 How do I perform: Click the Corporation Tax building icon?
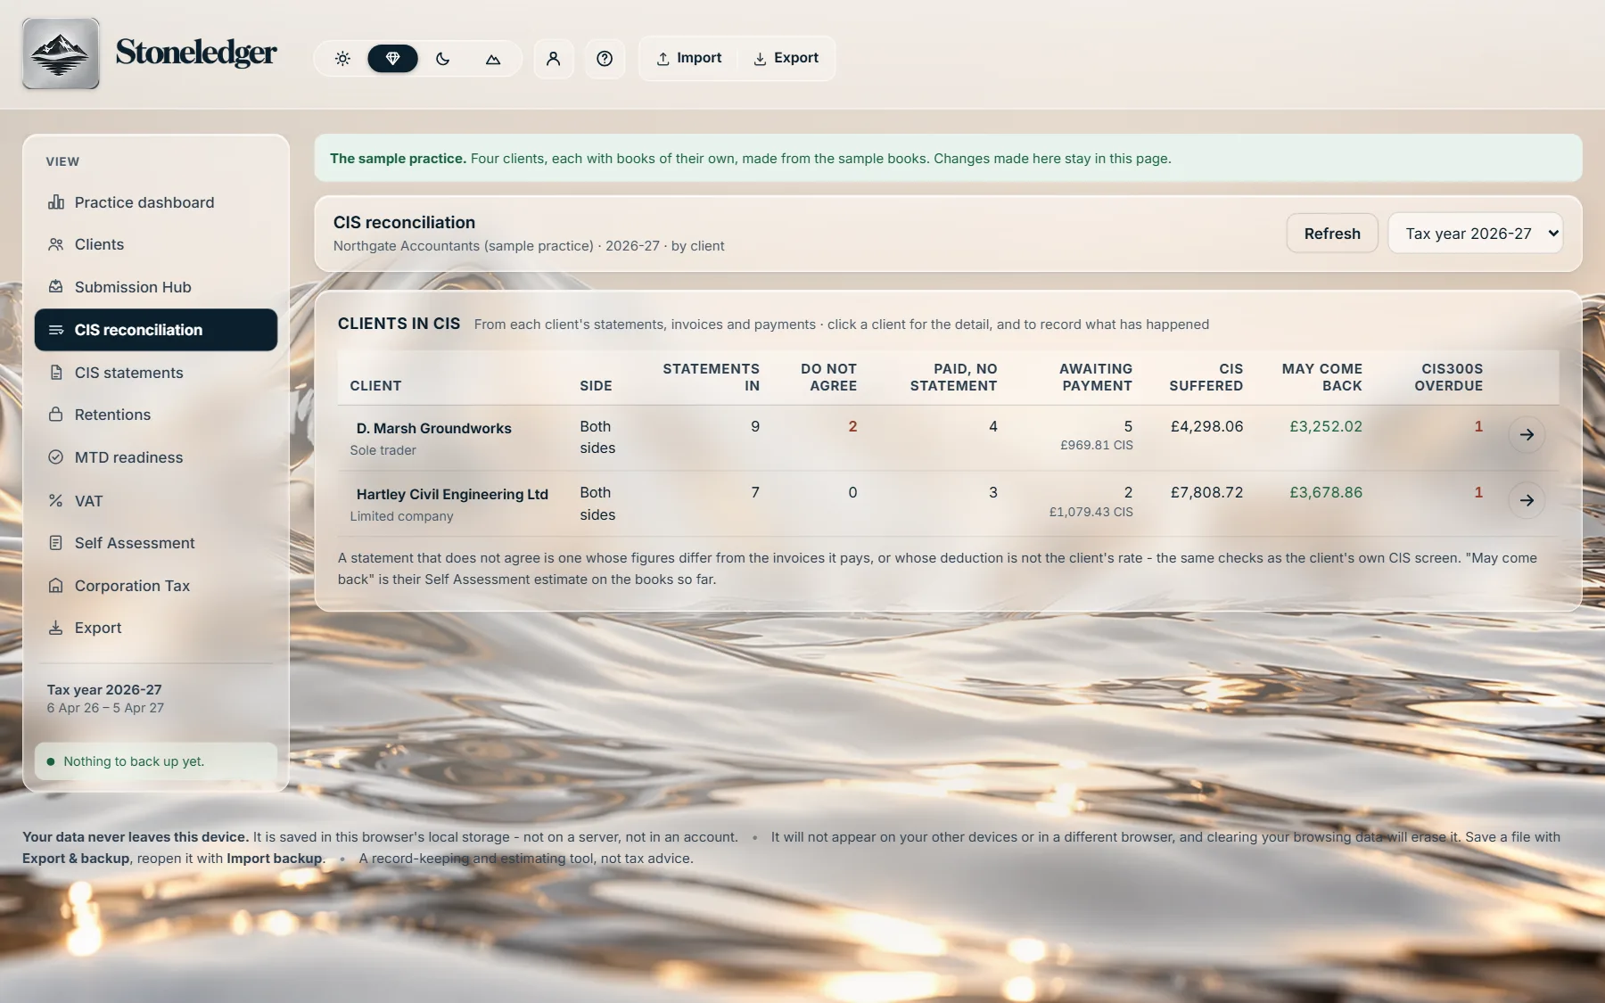tap(56, 586)
